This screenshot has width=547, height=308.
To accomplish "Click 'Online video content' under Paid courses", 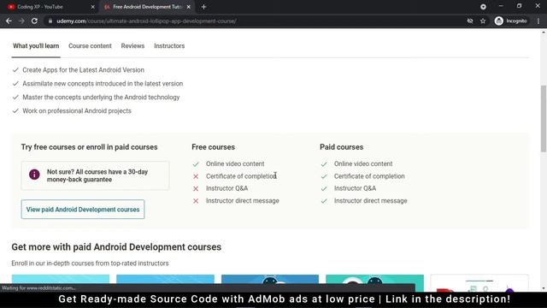I will point(363,163).
